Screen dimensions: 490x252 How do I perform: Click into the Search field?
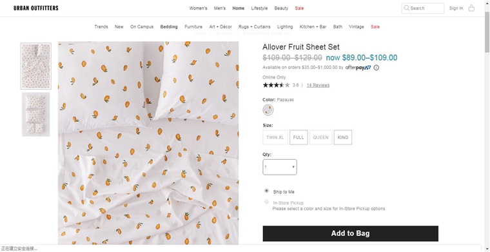coord(423,8)
